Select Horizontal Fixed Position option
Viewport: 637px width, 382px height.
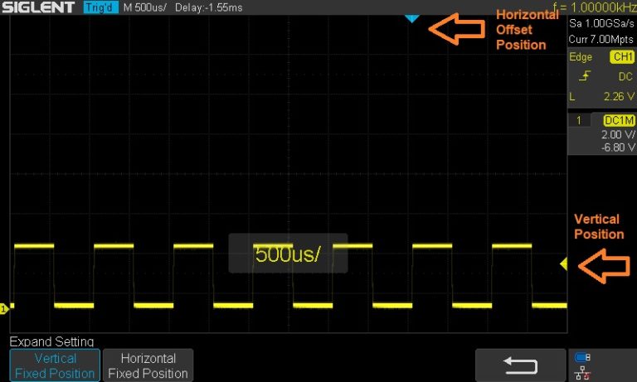(x=148, y=365)
